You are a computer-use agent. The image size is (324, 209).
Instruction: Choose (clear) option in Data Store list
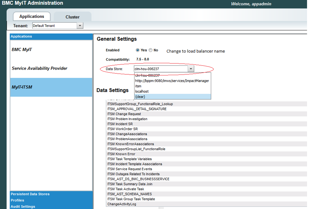(x=173, y=97)
